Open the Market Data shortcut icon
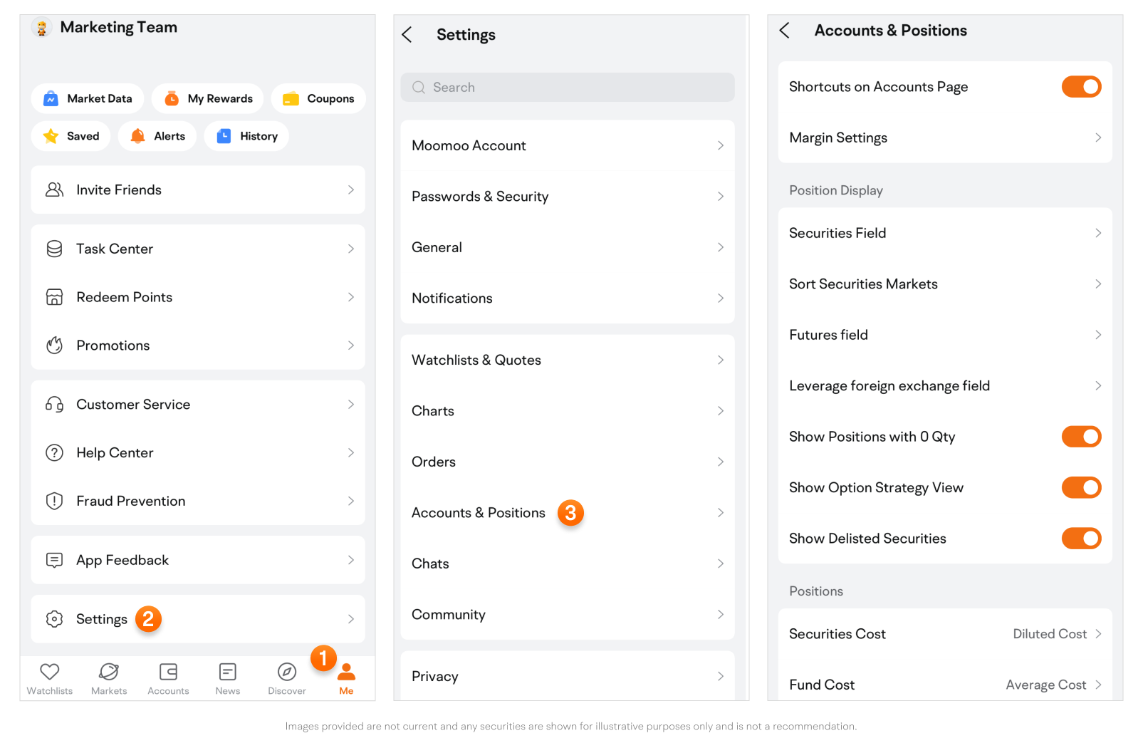The image size is (1143, 748). [51, 98]
